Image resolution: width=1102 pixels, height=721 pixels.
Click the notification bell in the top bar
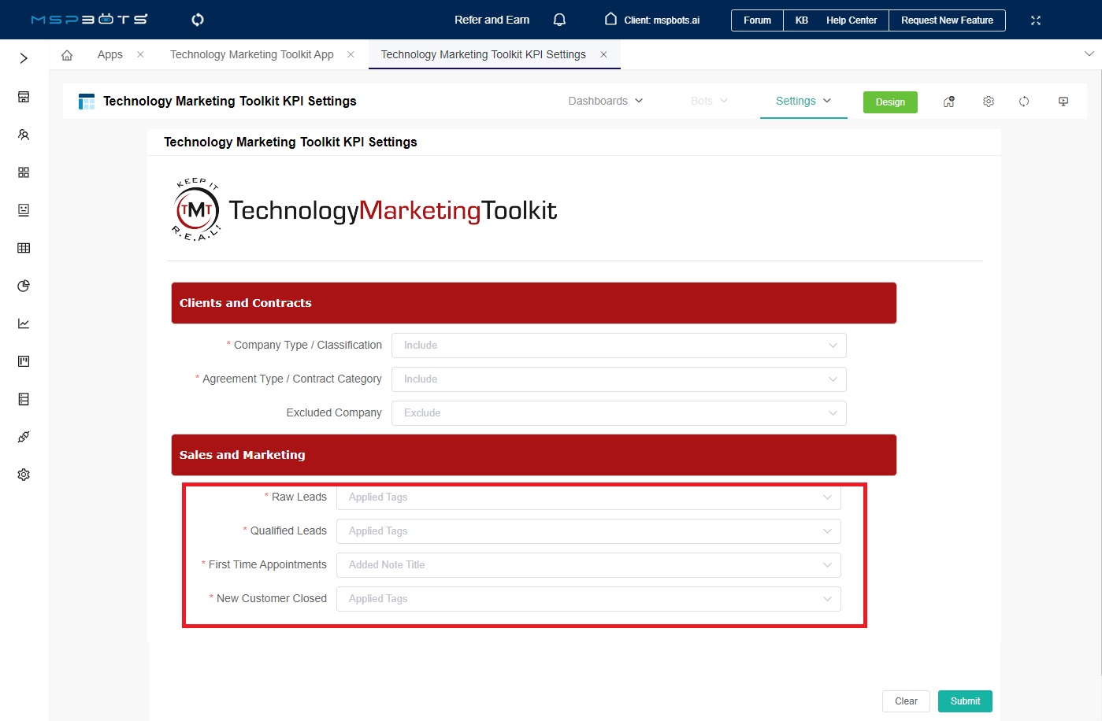[559, 19]
